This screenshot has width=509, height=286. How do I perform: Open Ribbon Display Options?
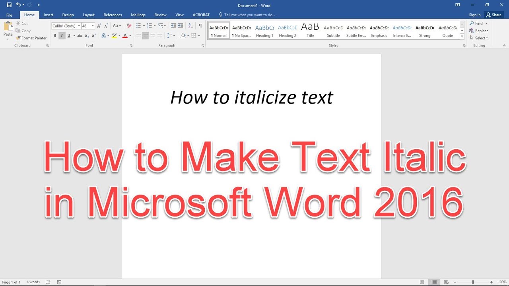(x=458, y=5)
